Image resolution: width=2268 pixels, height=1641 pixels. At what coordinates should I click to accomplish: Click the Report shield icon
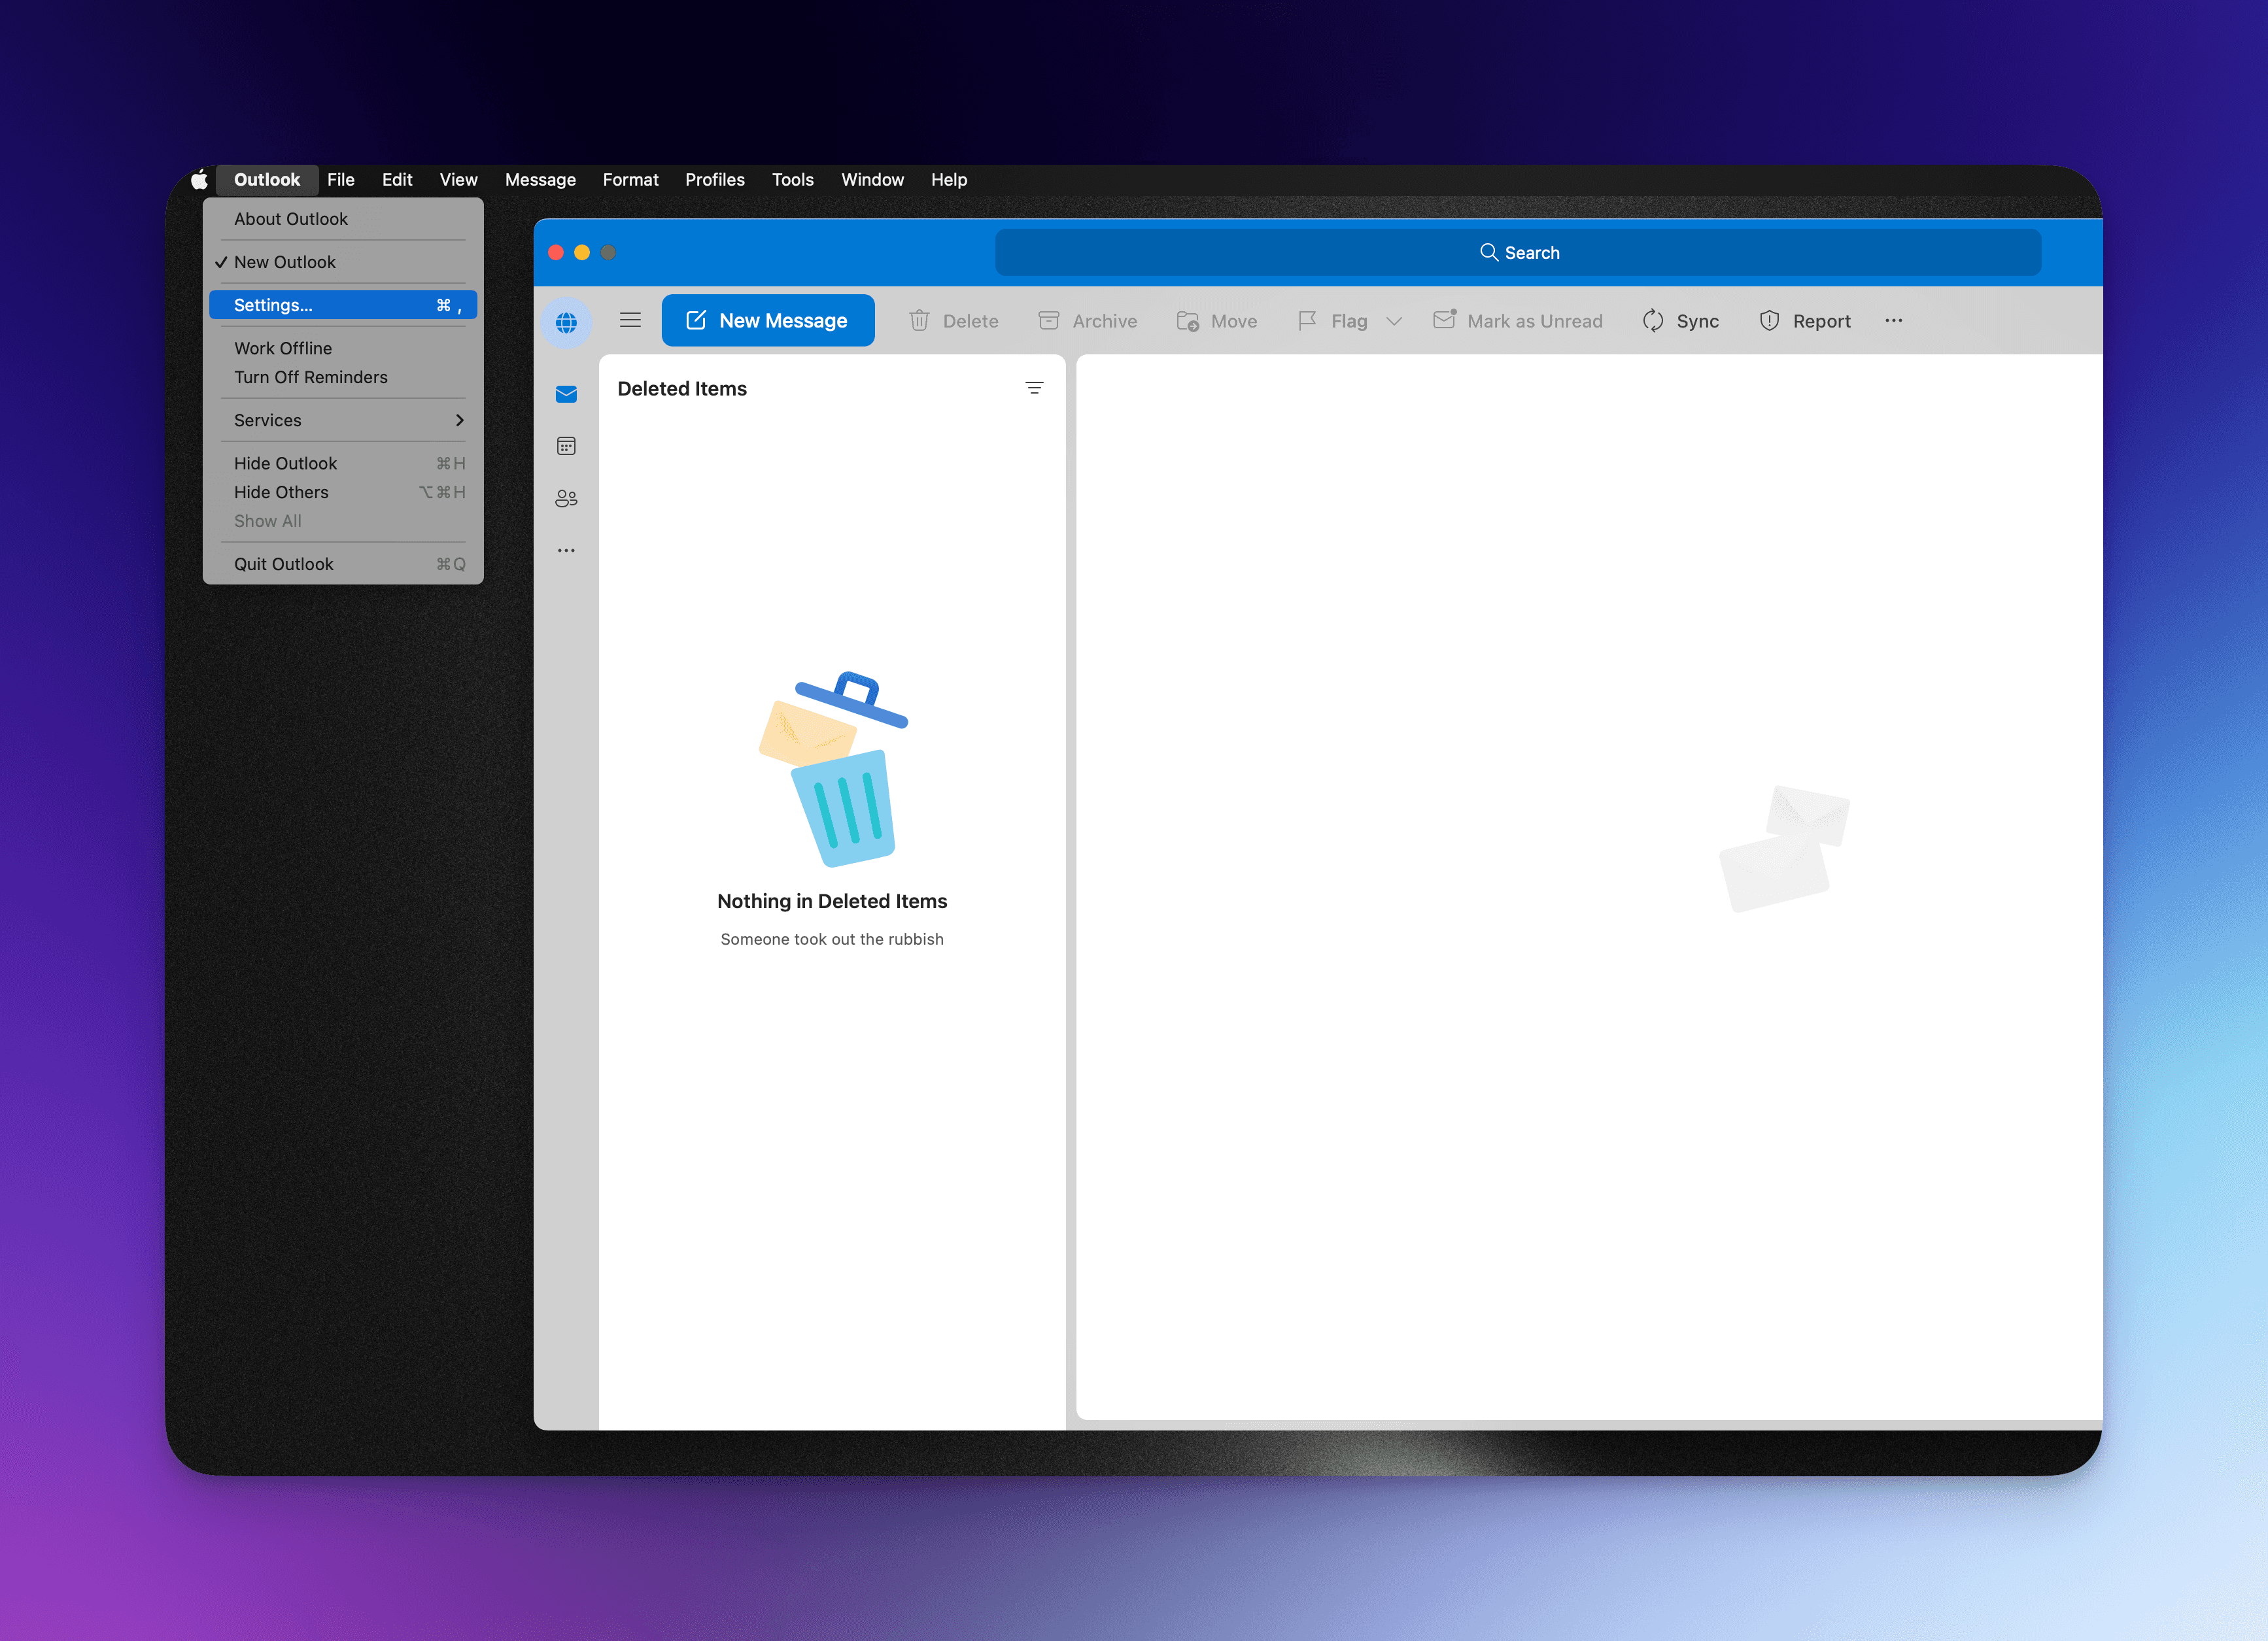[1769, 321]
